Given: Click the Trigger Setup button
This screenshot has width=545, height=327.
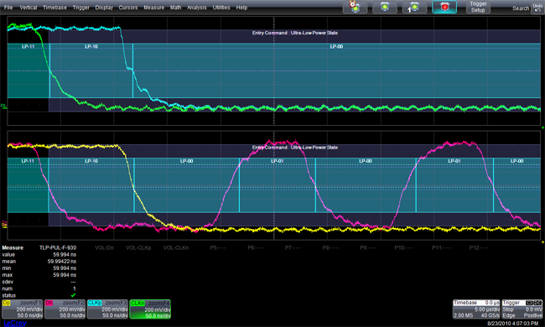Looking at the screenshot, I should pyautogui.click(x=478, y=7).
